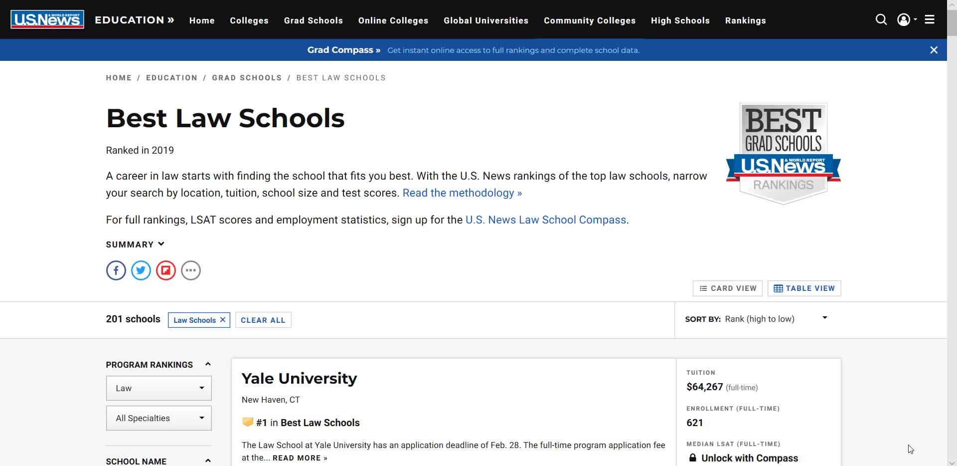The width and height of the screenshot is (957, 466).
Task: Click the Education section heading
Action: click(x=135, y=20)
